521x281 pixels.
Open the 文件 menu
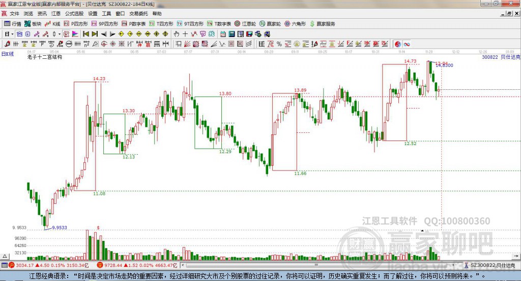(14, 14)
